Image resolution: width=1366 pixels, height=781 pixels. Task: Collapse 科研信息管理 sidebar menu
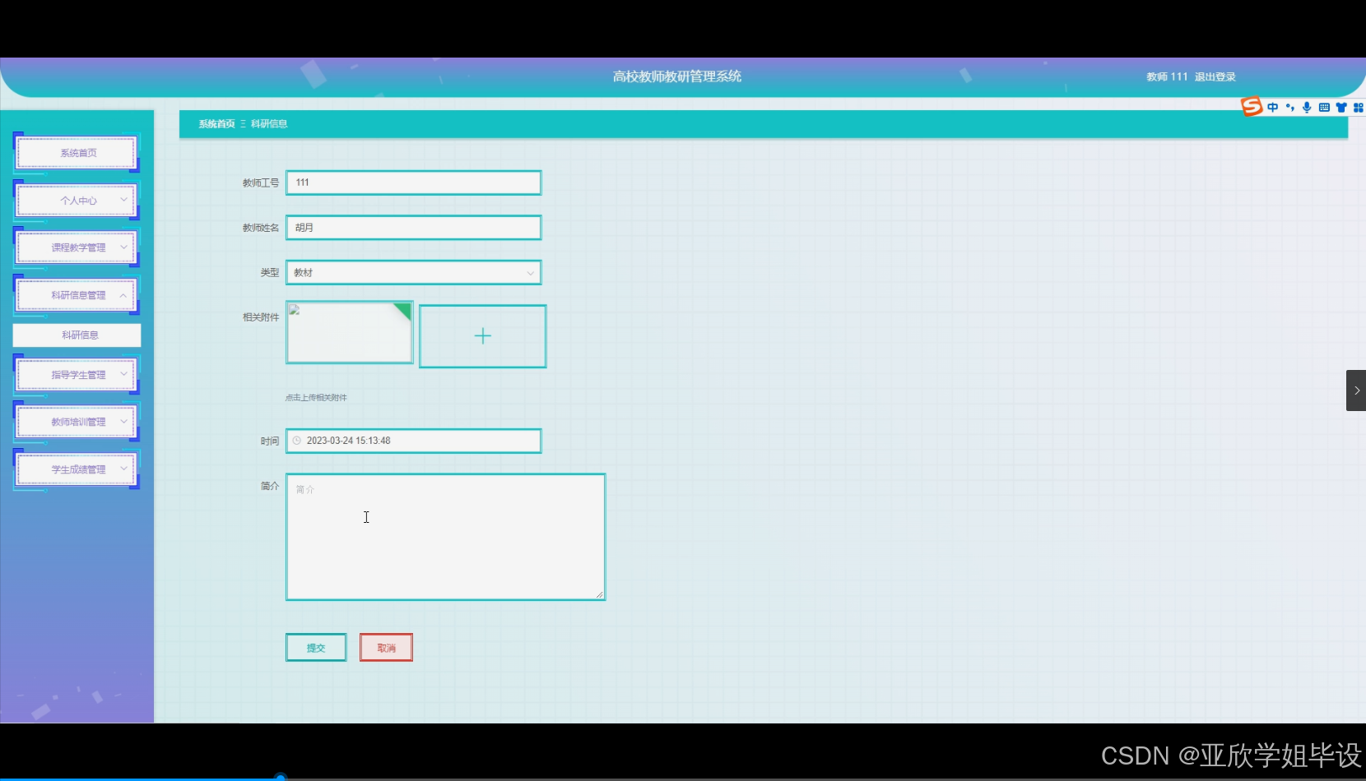(77, 295)
